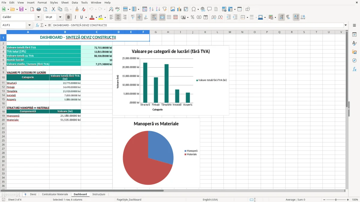
Task: Apply yellow Highlighting Color swatch
Action: click(x=100, y=17)
